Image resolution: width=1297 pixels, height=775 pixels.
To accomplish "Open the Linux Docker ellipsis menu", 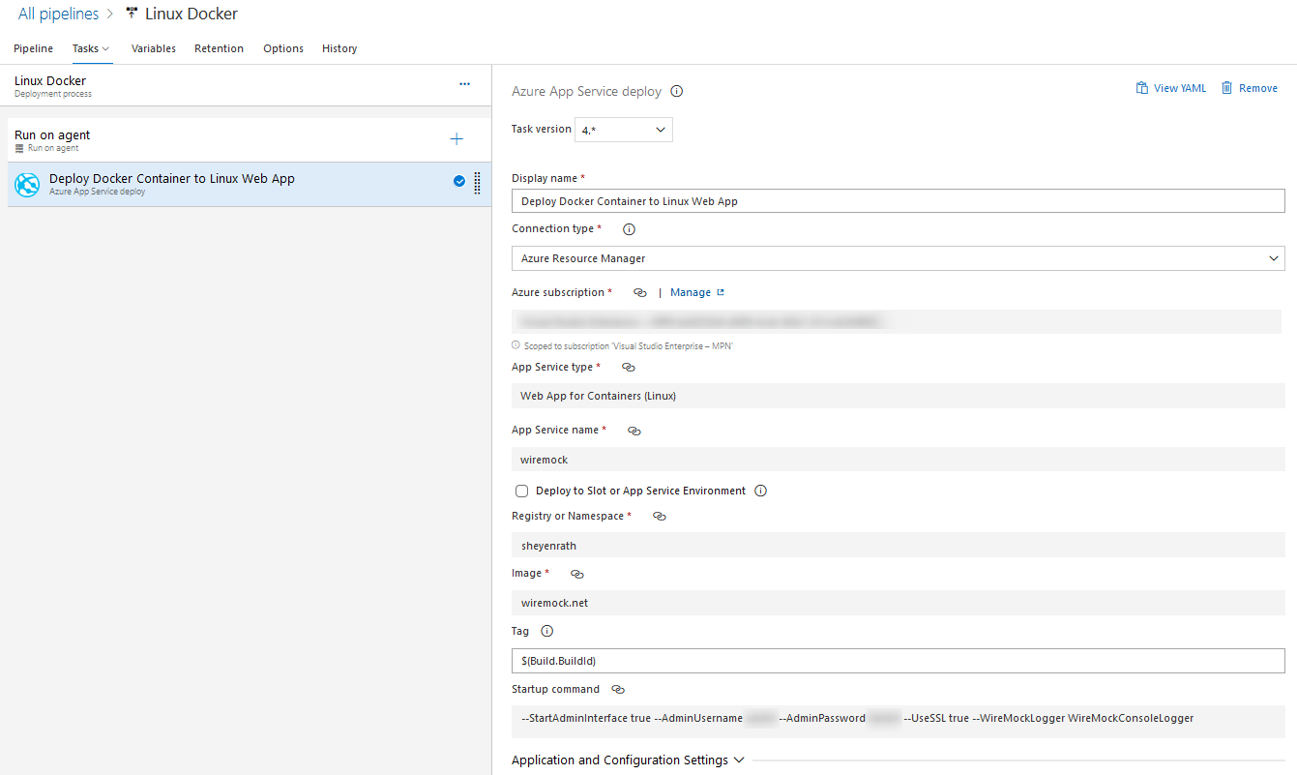I will pos(464,84).
